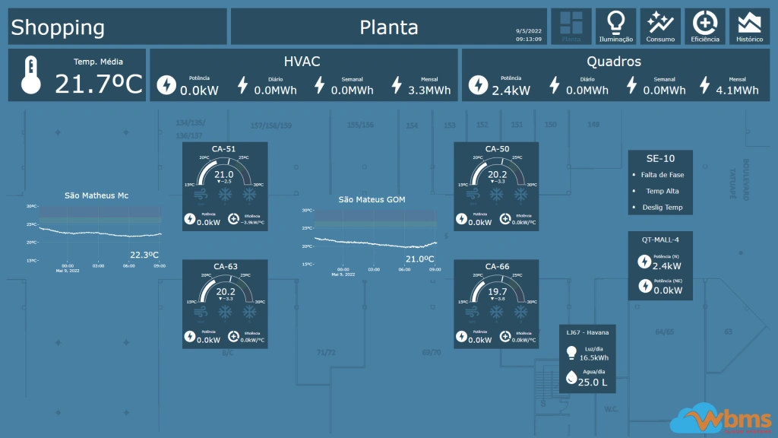Viewport: 778px width, 438px height.
Task: Go to the Eficiência page
Action: [705, 27]
